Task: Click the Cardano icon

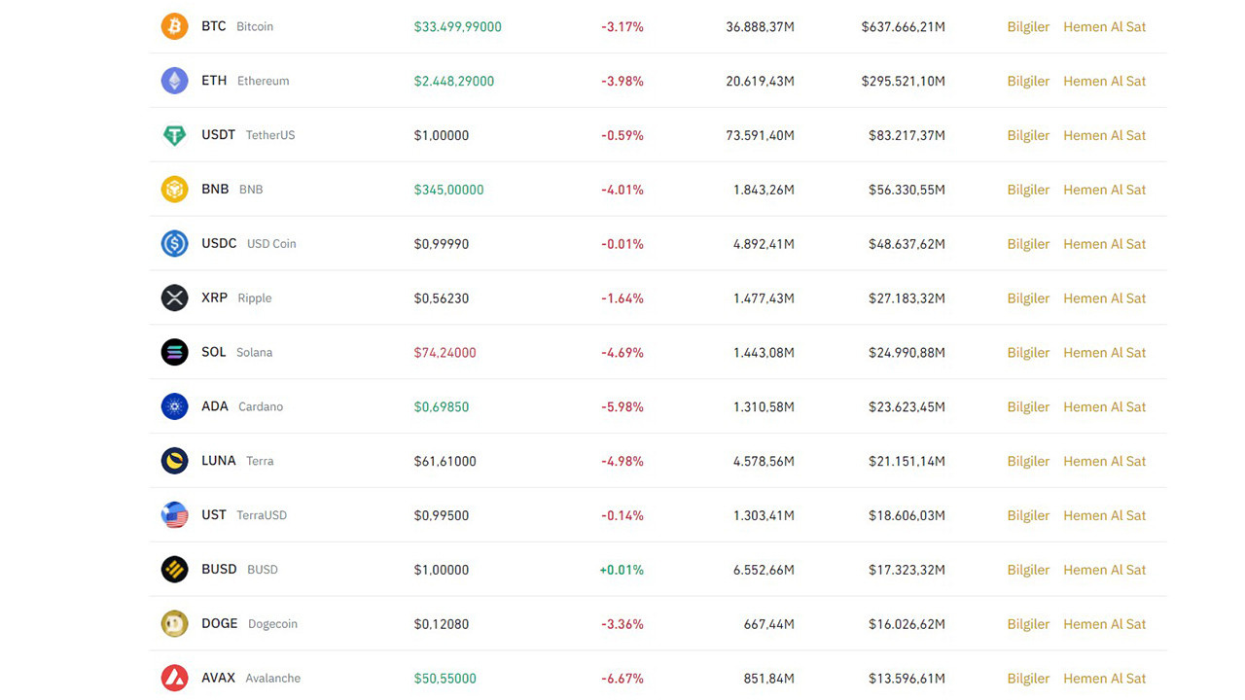Action: [x=174, y=406]
